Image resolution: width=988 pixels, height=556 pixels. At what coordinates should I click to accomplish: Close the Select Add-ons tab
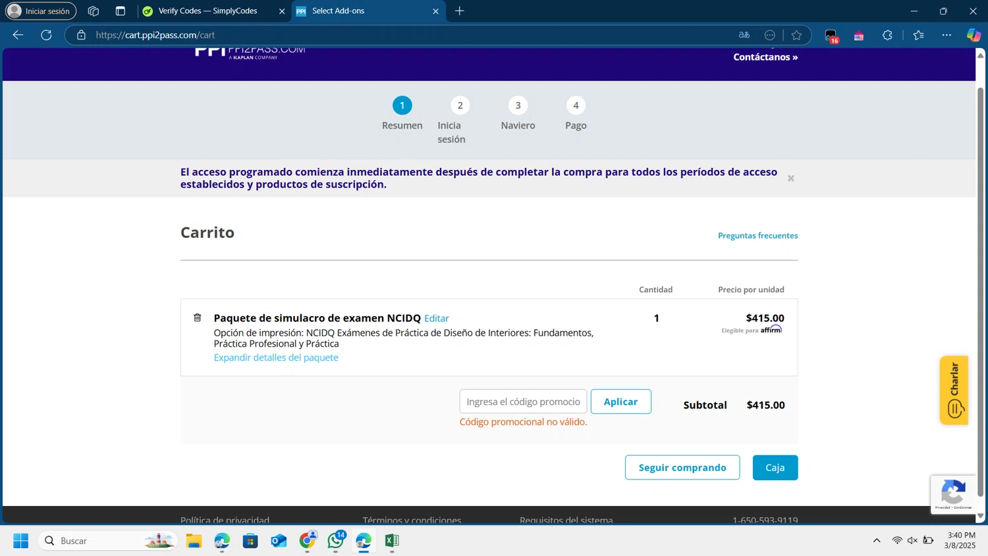(435, 11)
